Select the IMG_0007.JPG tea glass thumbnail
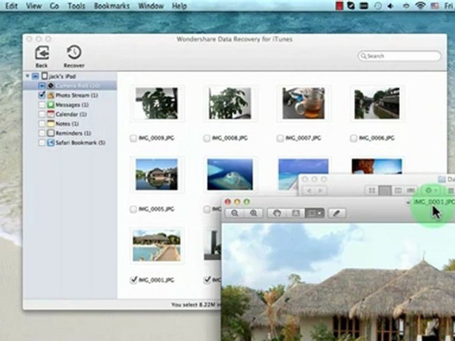Screen dimensions: 455x341 point(303,103)
